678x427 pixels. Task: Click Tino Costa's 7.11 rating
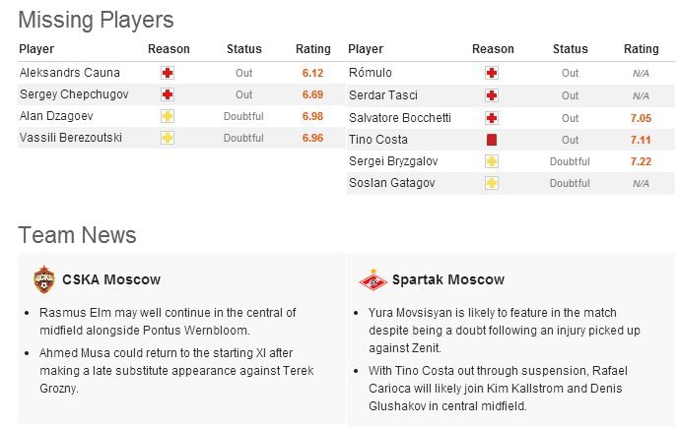point(641,140)
